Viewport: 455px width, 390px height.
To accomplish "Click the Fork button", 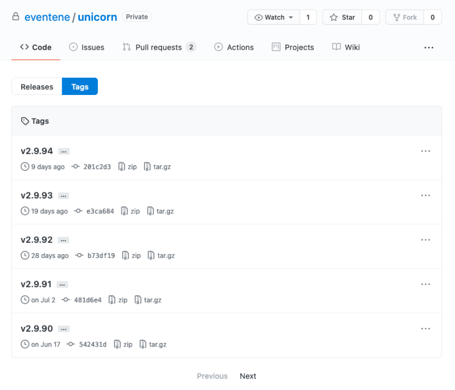I will [x=405, y=17].
